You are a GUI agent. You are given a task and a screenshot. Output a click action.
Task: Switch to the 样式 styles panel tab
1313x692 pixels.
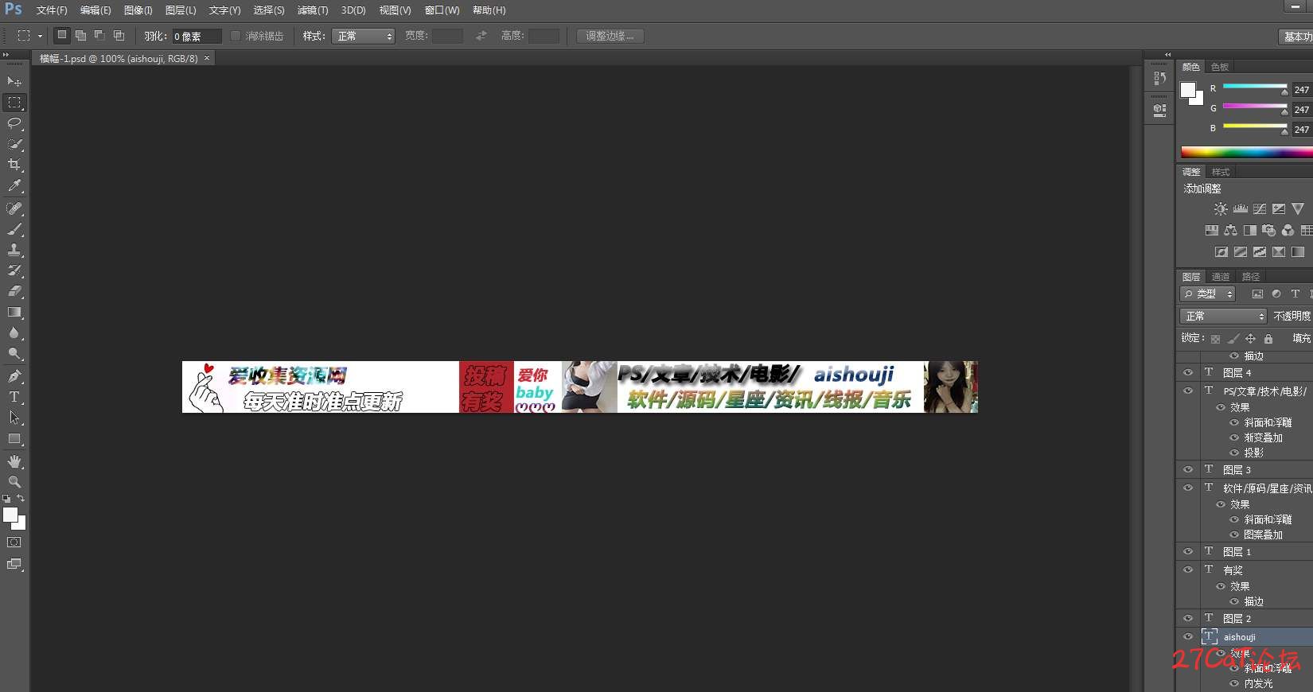[x=1221, y=172]
